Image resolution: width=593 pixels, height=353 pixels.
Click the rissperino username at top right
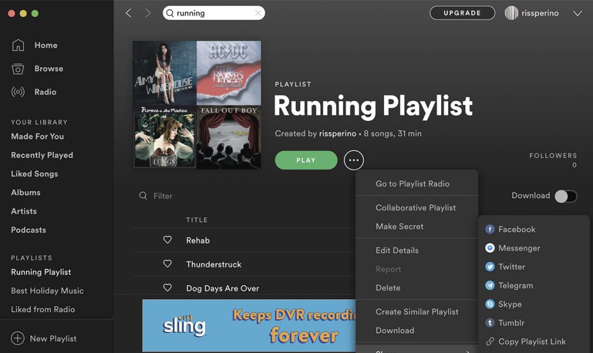tap(540, 13)
